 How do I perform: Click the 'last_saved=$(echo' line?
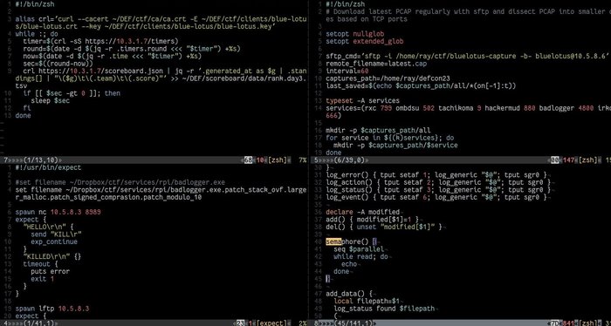[x=421, y=85]
